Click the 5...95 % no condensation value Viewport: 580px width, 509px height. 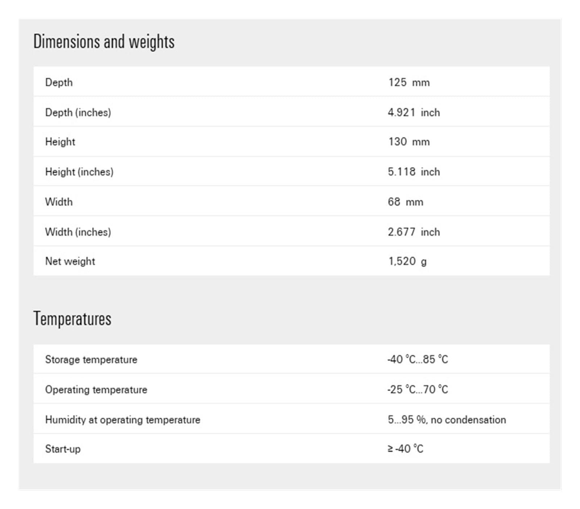click(447, 420)
